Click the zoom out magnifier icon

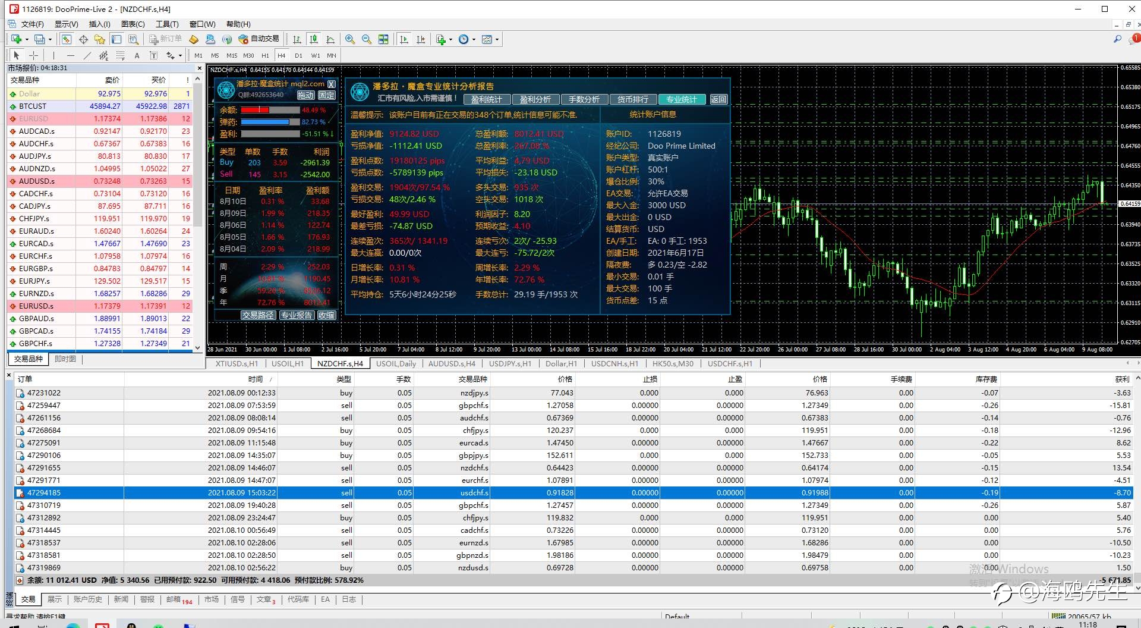[x=367, y=39]
